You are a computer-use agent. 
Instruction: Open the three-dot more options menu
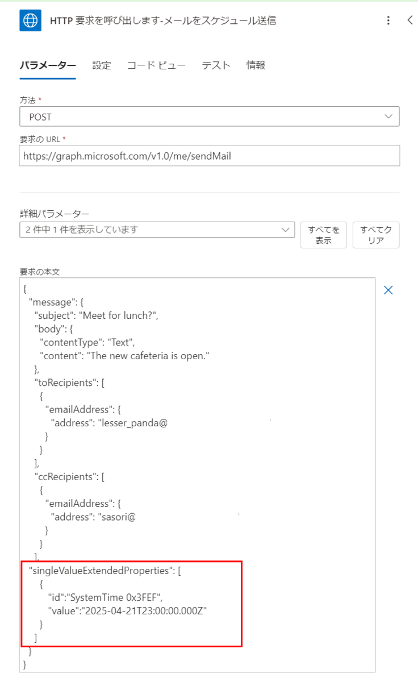click(388, 20)
